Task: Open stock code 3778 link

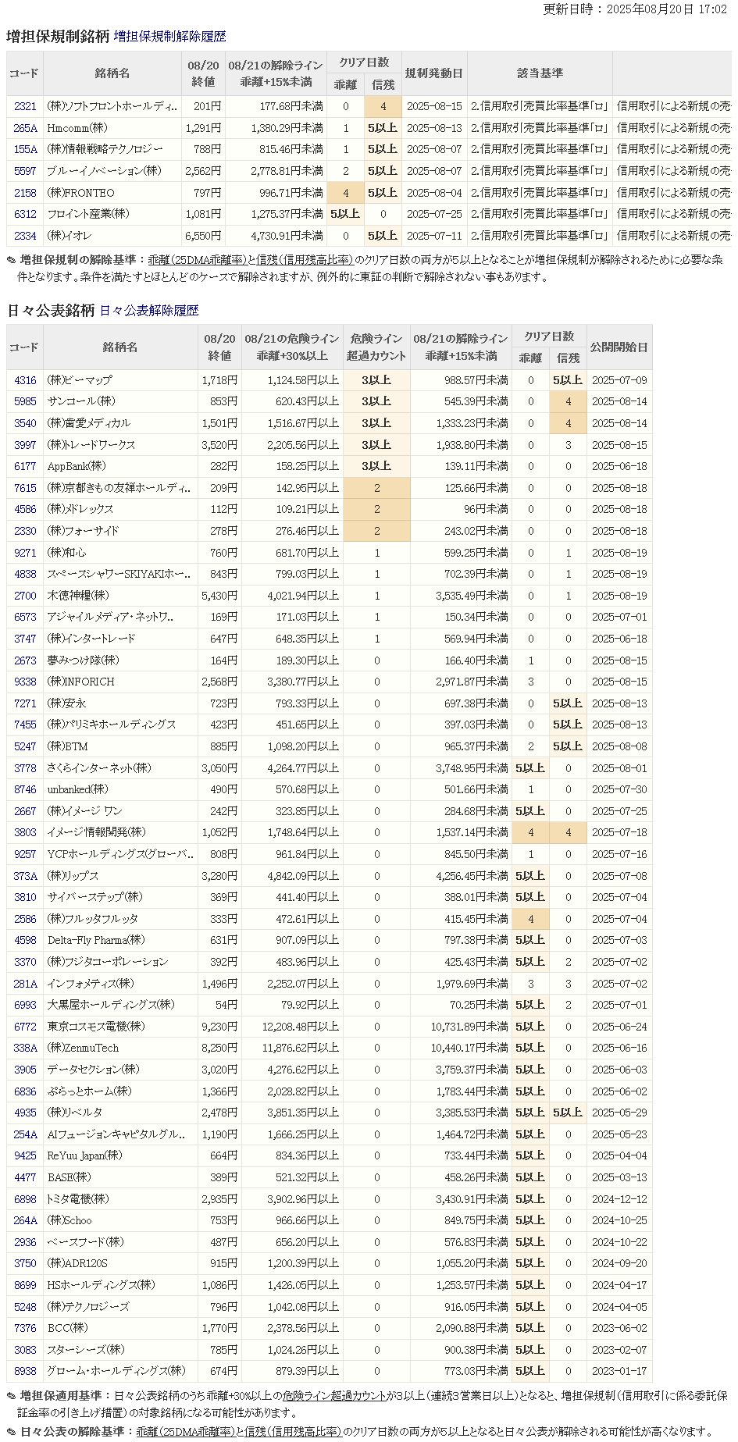Action: point(25,768)
